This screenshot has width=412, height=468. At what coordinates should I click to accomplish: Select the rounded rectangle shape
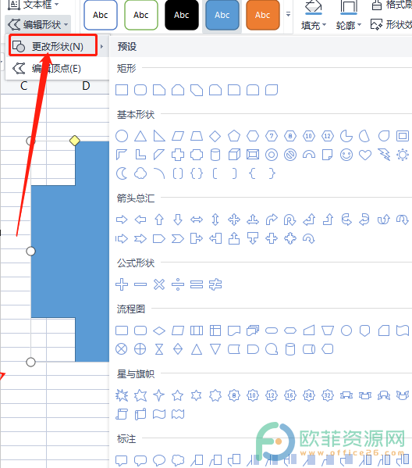140,90
